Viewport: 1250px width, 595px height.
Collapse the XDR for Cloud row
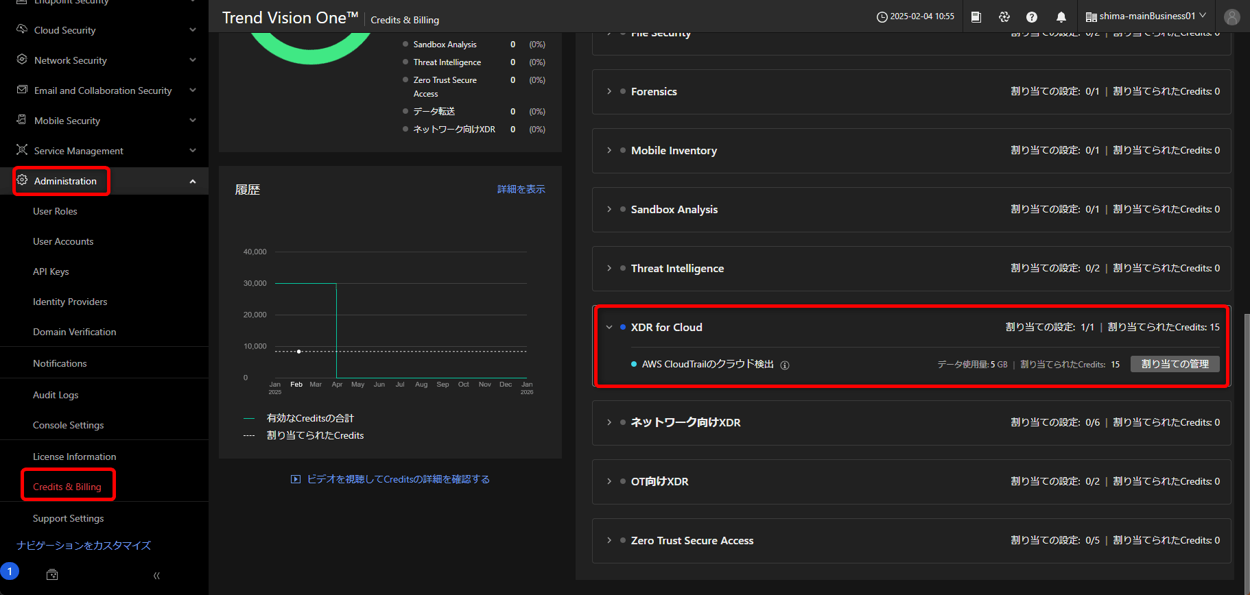609,328
